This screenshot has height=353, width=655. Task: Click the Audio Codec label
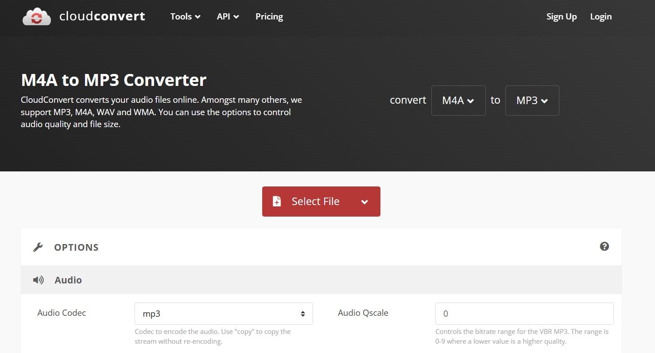point(62,313)
